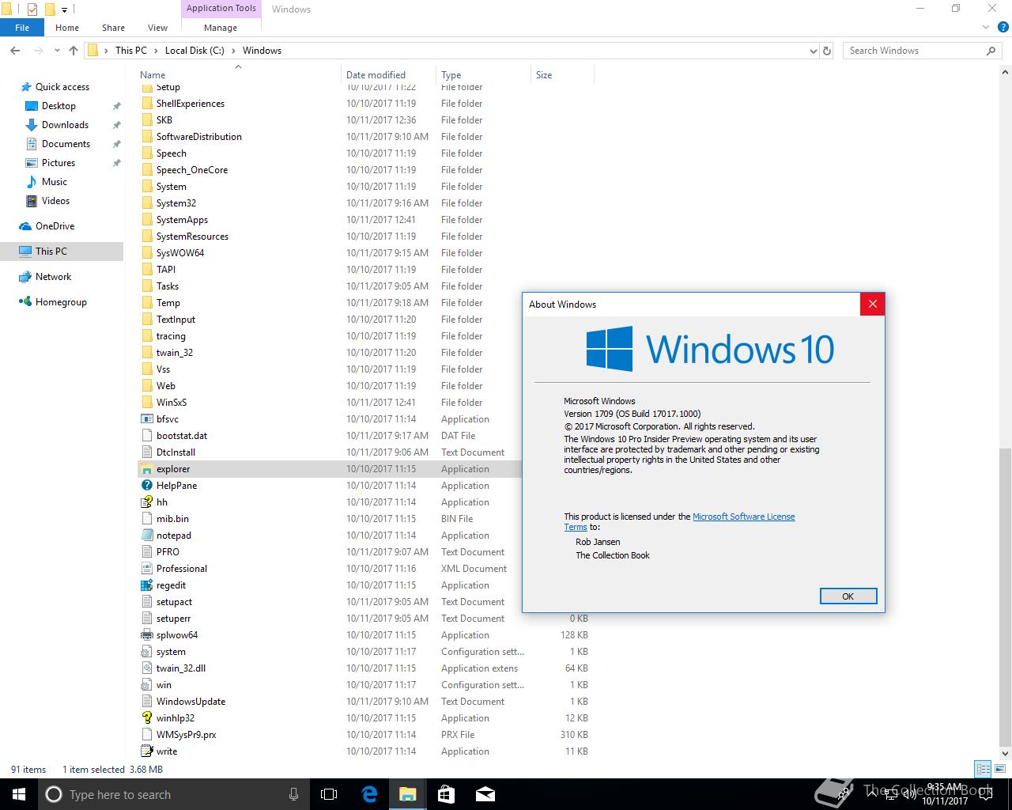Click OK in the About Windows dialog
Image resolution: width=1012 pixels, height=810 pixels.
pyautogui.click(x=848, y=596)
